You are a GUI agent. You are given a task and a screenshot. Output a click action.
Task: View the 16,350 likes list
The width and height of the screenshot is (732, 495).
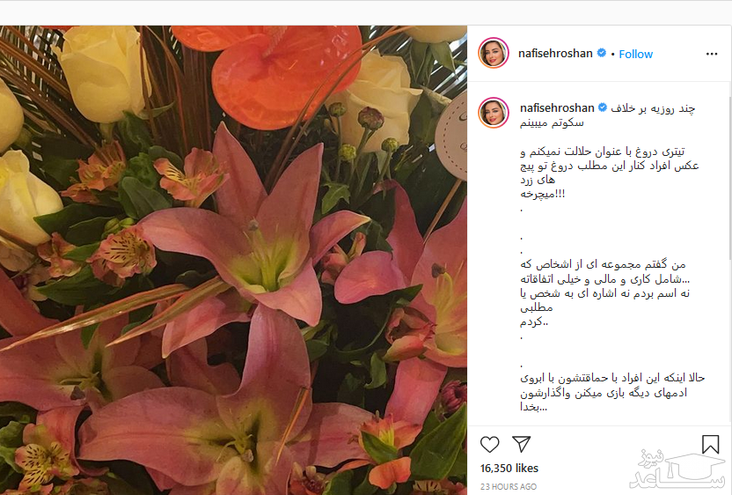click(509, 468)
